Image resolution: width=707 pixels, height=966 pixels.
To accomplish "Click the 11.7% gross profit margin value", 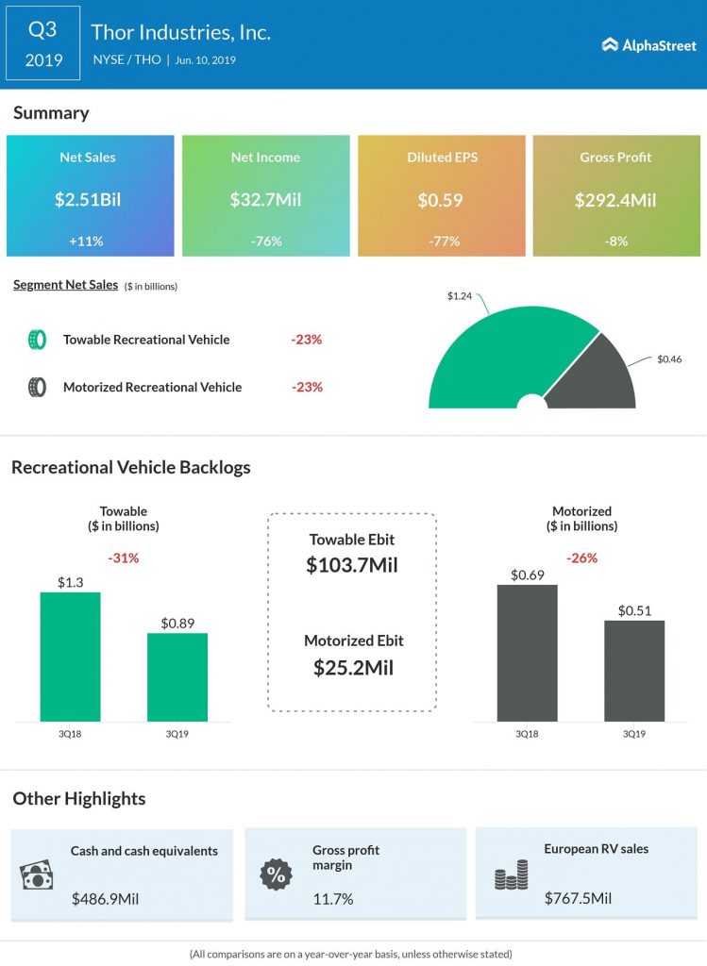I will [333, 899].
